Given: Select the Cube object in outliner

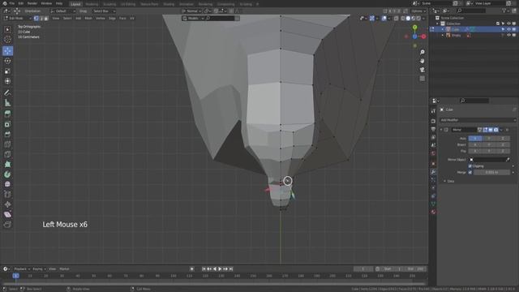Looking at the screenshot, I should 456,29.
